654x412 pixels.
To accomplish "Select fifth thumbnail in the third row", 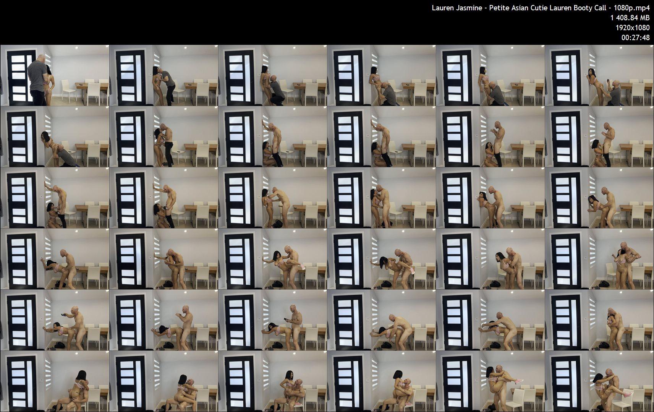I will tap(490, 198).
